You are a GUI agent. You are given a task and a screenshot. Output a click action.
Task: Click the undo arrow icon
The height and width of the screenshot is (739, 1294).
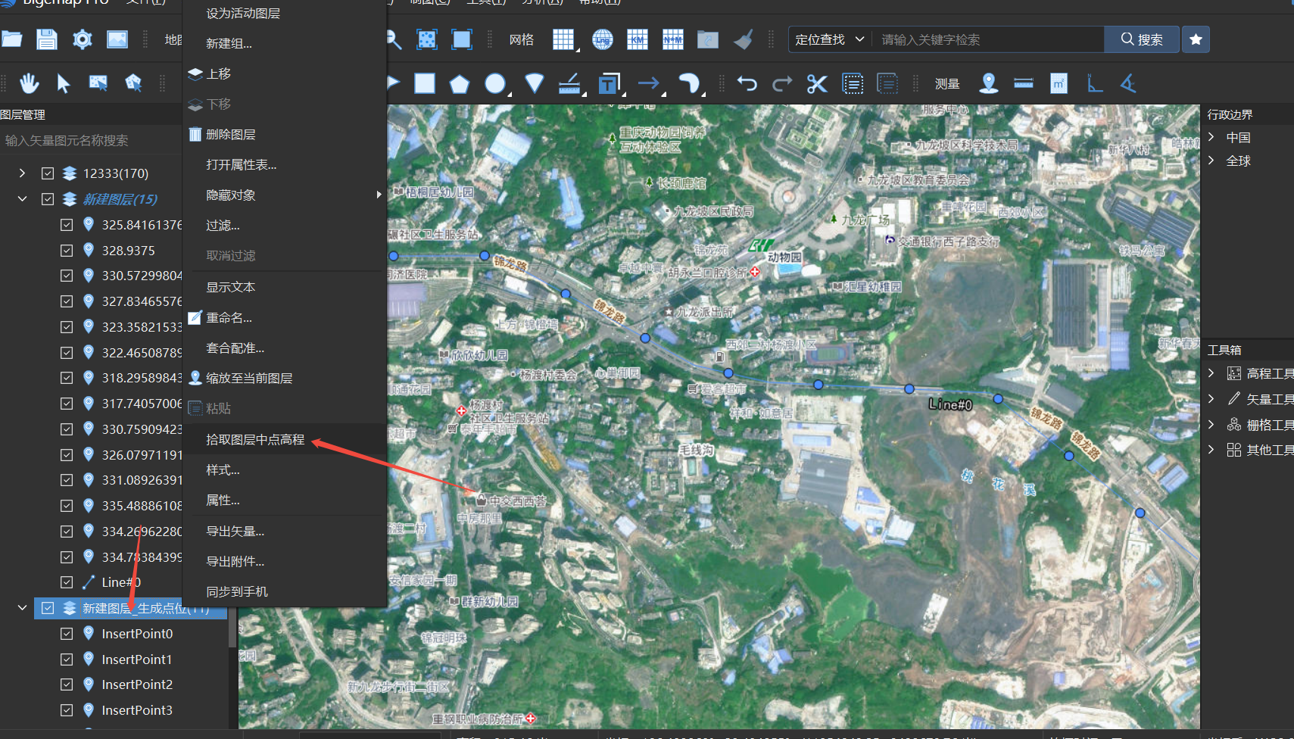tap(747, 83)
